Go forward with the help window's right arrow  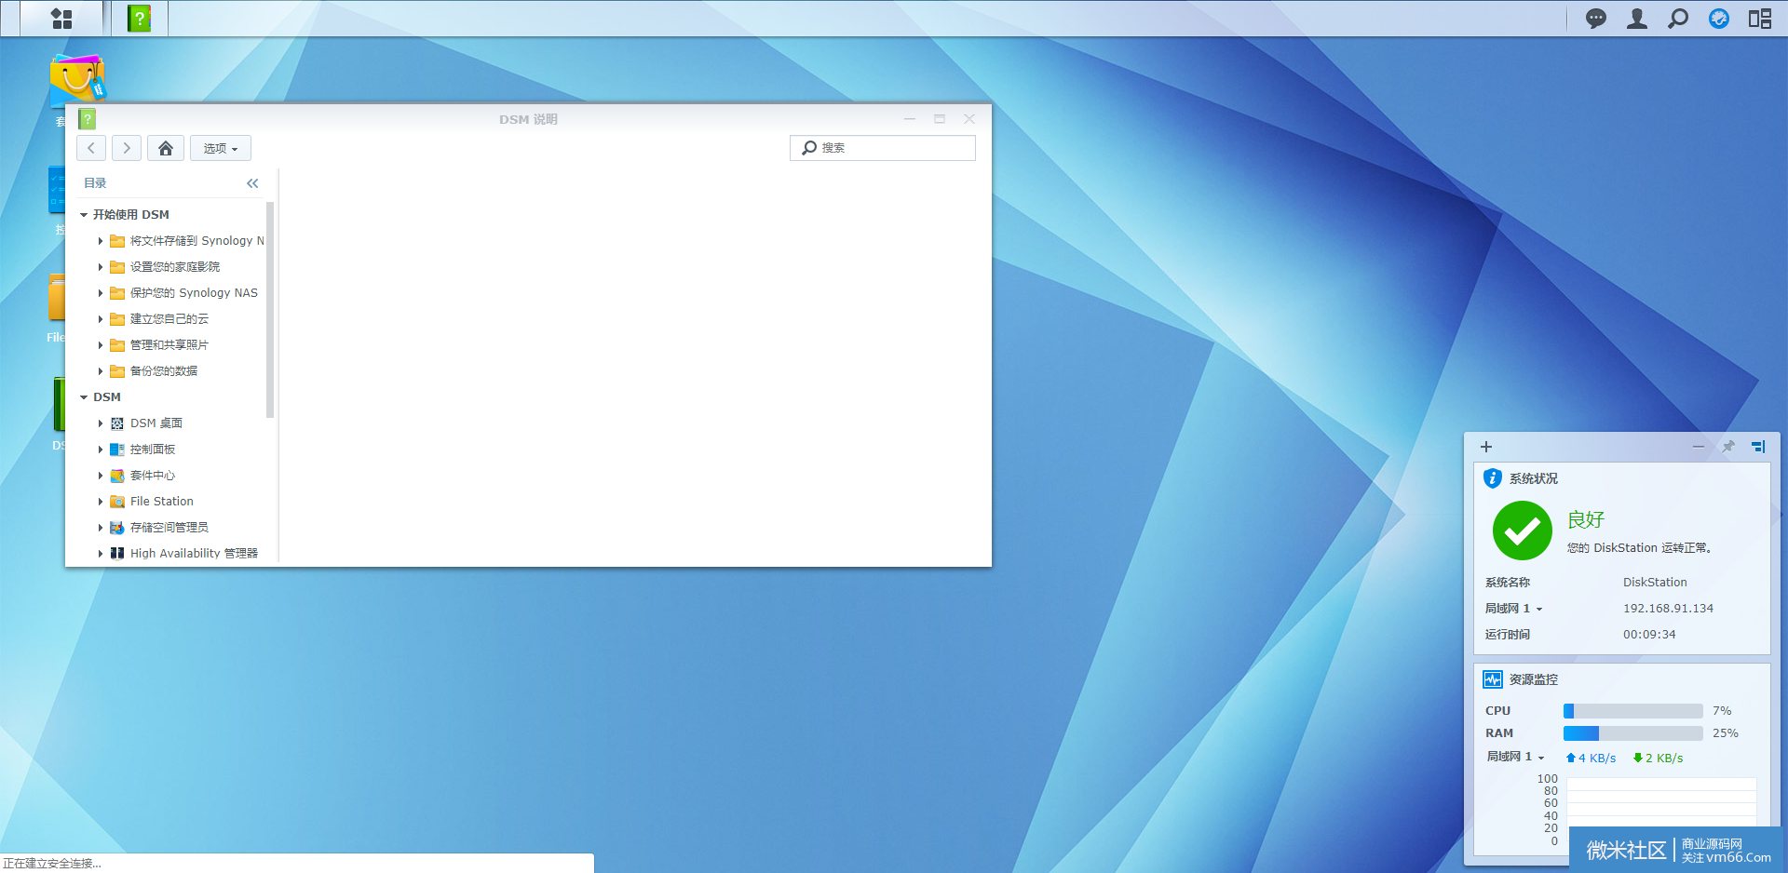127,148
